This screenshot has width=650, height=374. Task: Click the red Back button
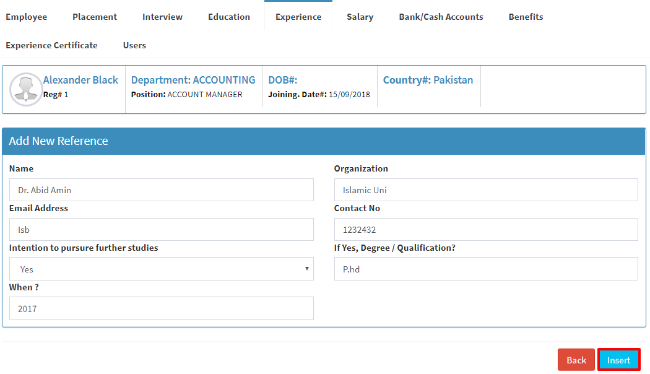576,360
